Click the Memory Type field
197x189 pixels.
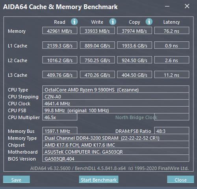[x=116, y=138]
